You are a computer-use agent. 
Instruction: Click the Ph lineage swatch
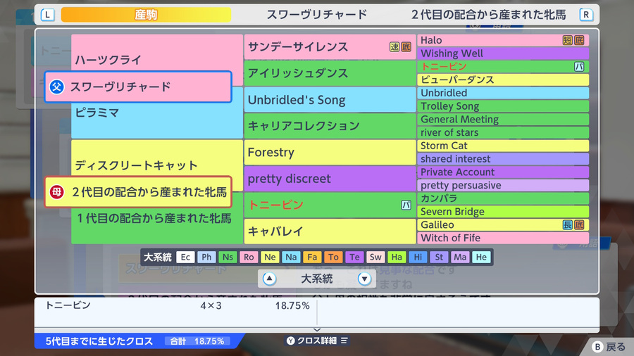206,257
